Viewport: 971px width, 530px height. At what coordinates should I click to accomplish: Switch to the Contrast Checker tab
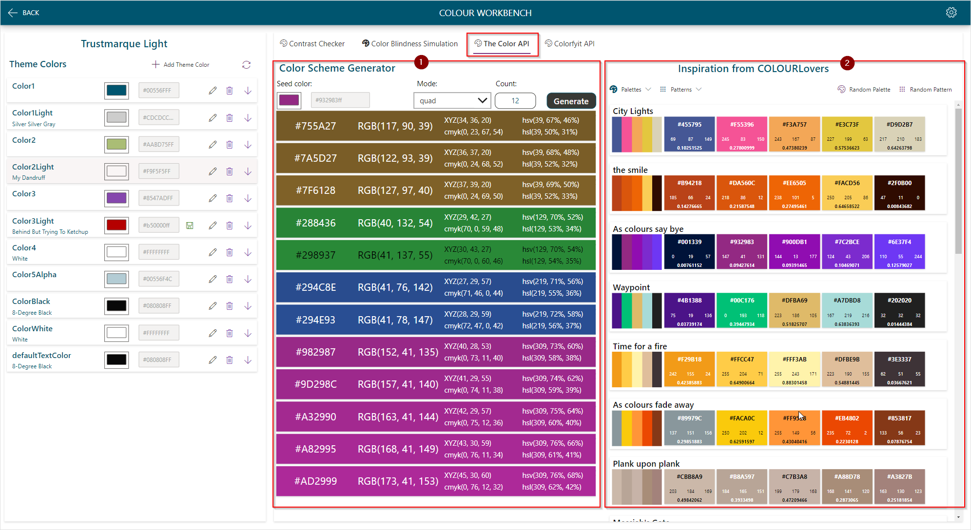pos(312,44)
